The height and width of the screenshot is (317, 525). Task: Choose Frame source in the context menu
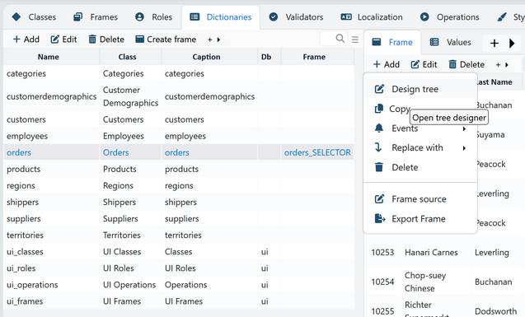click(420, 199)
